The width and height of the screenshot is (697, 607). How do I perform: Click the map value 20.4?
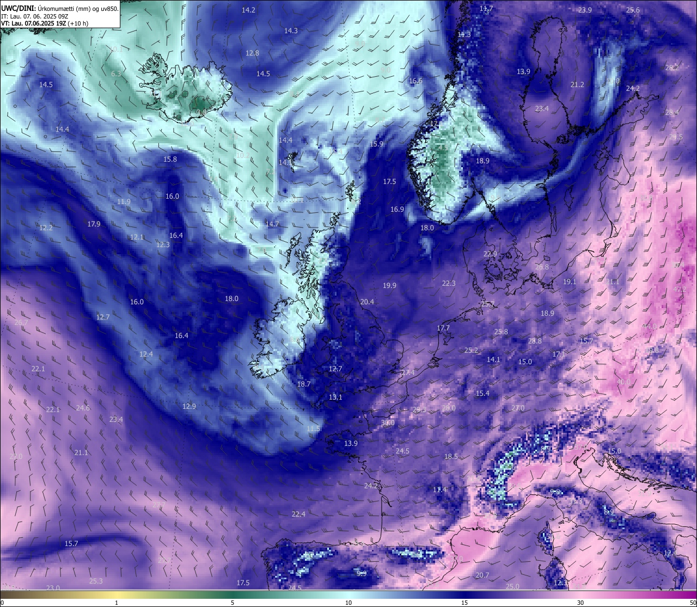click(367, 302)
